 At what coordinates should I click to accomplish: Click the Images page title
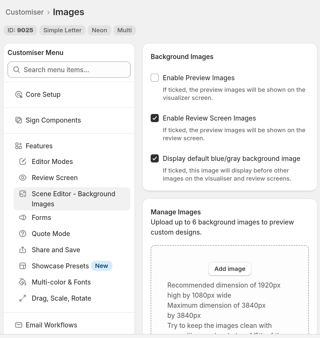point(69,12)
